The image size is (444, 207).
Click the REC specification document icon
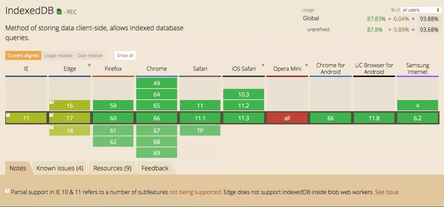click(59, 12)
